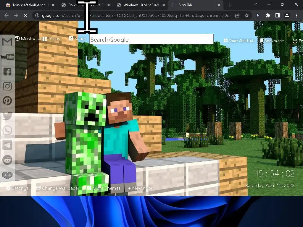This screenshot has height=227, width=303.
Task: Open the Reddit icon in the sidebar
Action: 7,160
